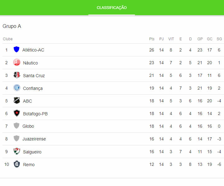Click the Santa Cruz club crest

coord(17,75)
